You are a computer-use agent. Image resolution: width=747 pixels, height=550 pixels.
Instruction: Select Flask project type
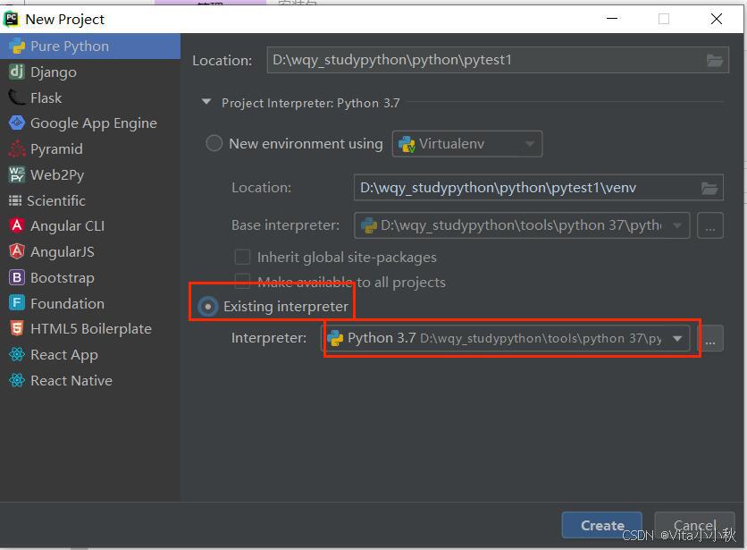click(x=90, y=97)
